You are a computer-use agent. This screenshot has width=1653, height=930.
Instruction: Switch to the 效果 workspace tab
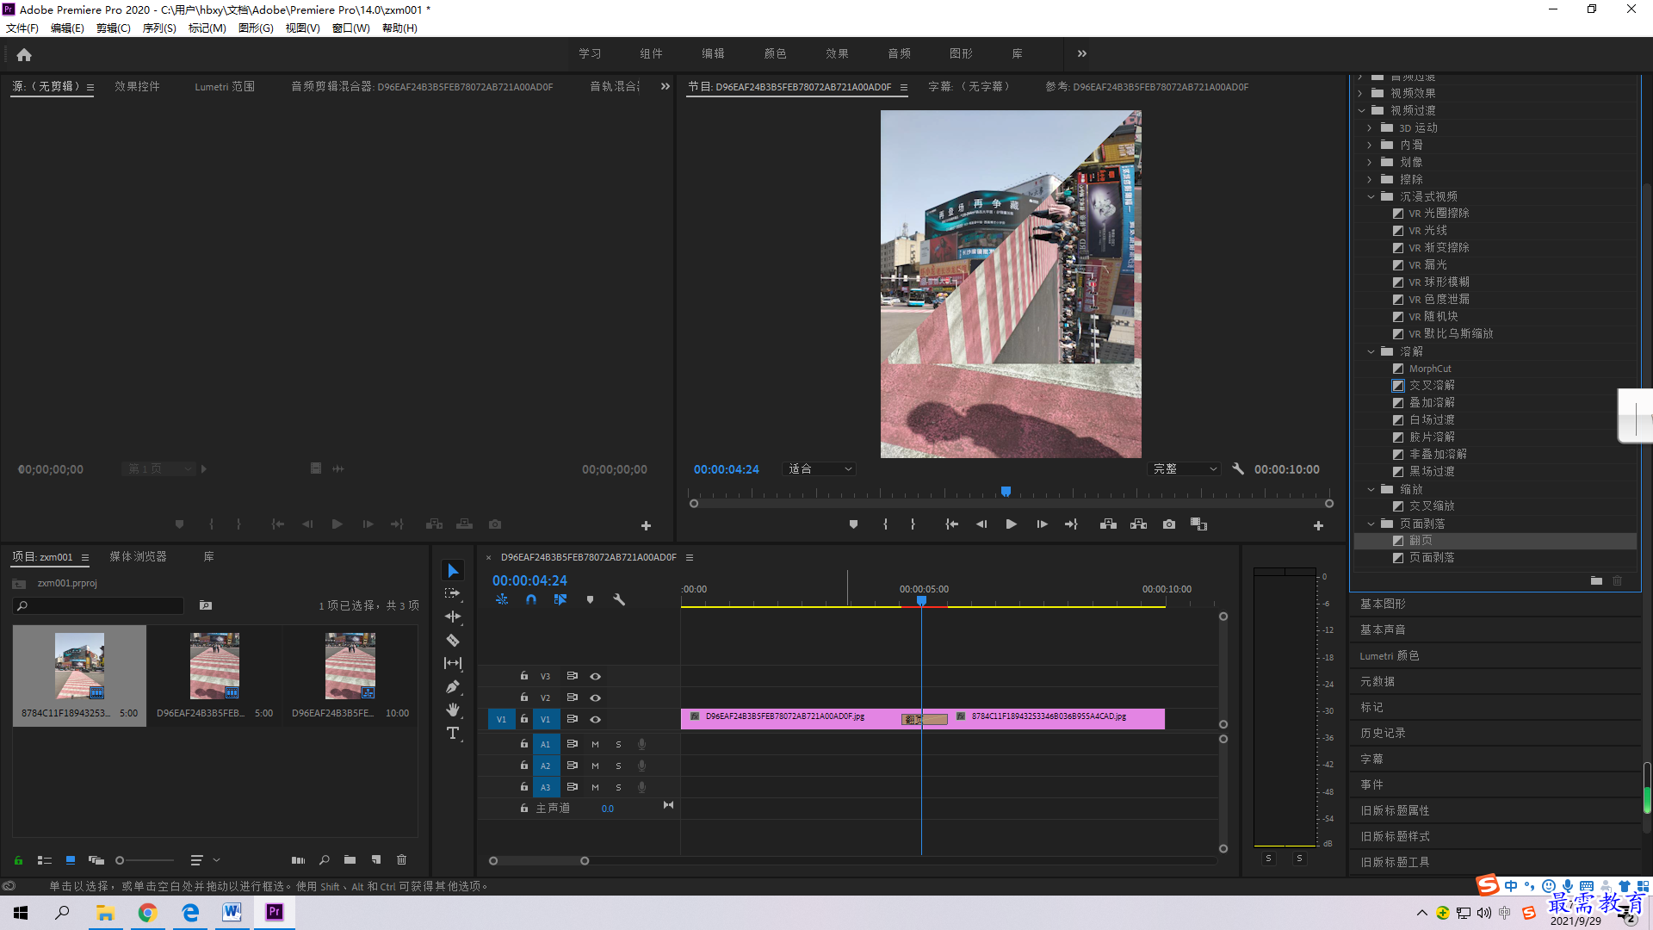pos(837,53)
